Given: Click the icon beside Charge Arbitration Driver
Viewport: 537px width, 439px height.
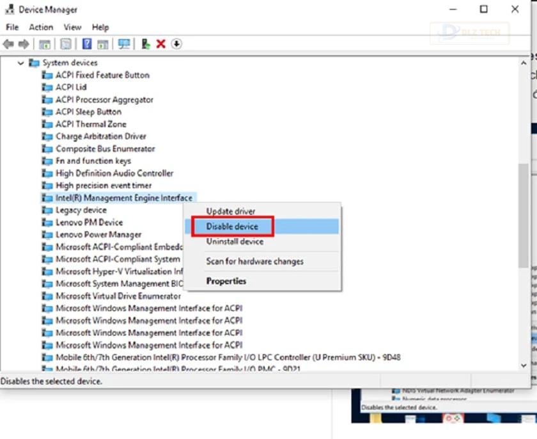Looking at the screenshot, I should 47,136.
